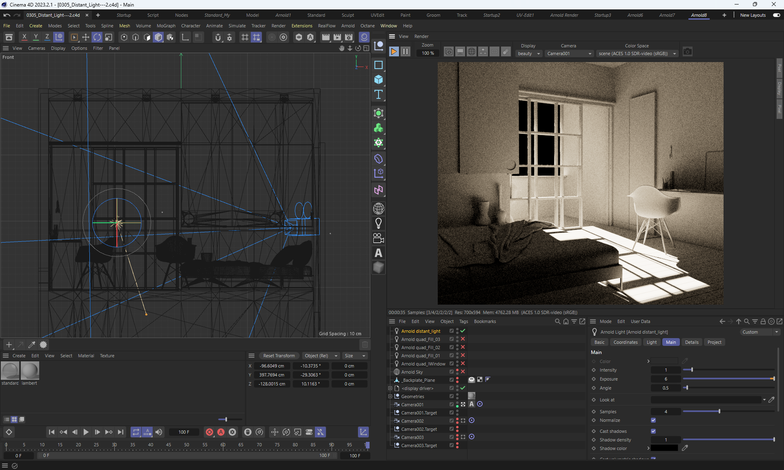Toggle the Normalize checkbox
Image resolution: width=784 pixels, height=470 pixels.
pos(653,420)
